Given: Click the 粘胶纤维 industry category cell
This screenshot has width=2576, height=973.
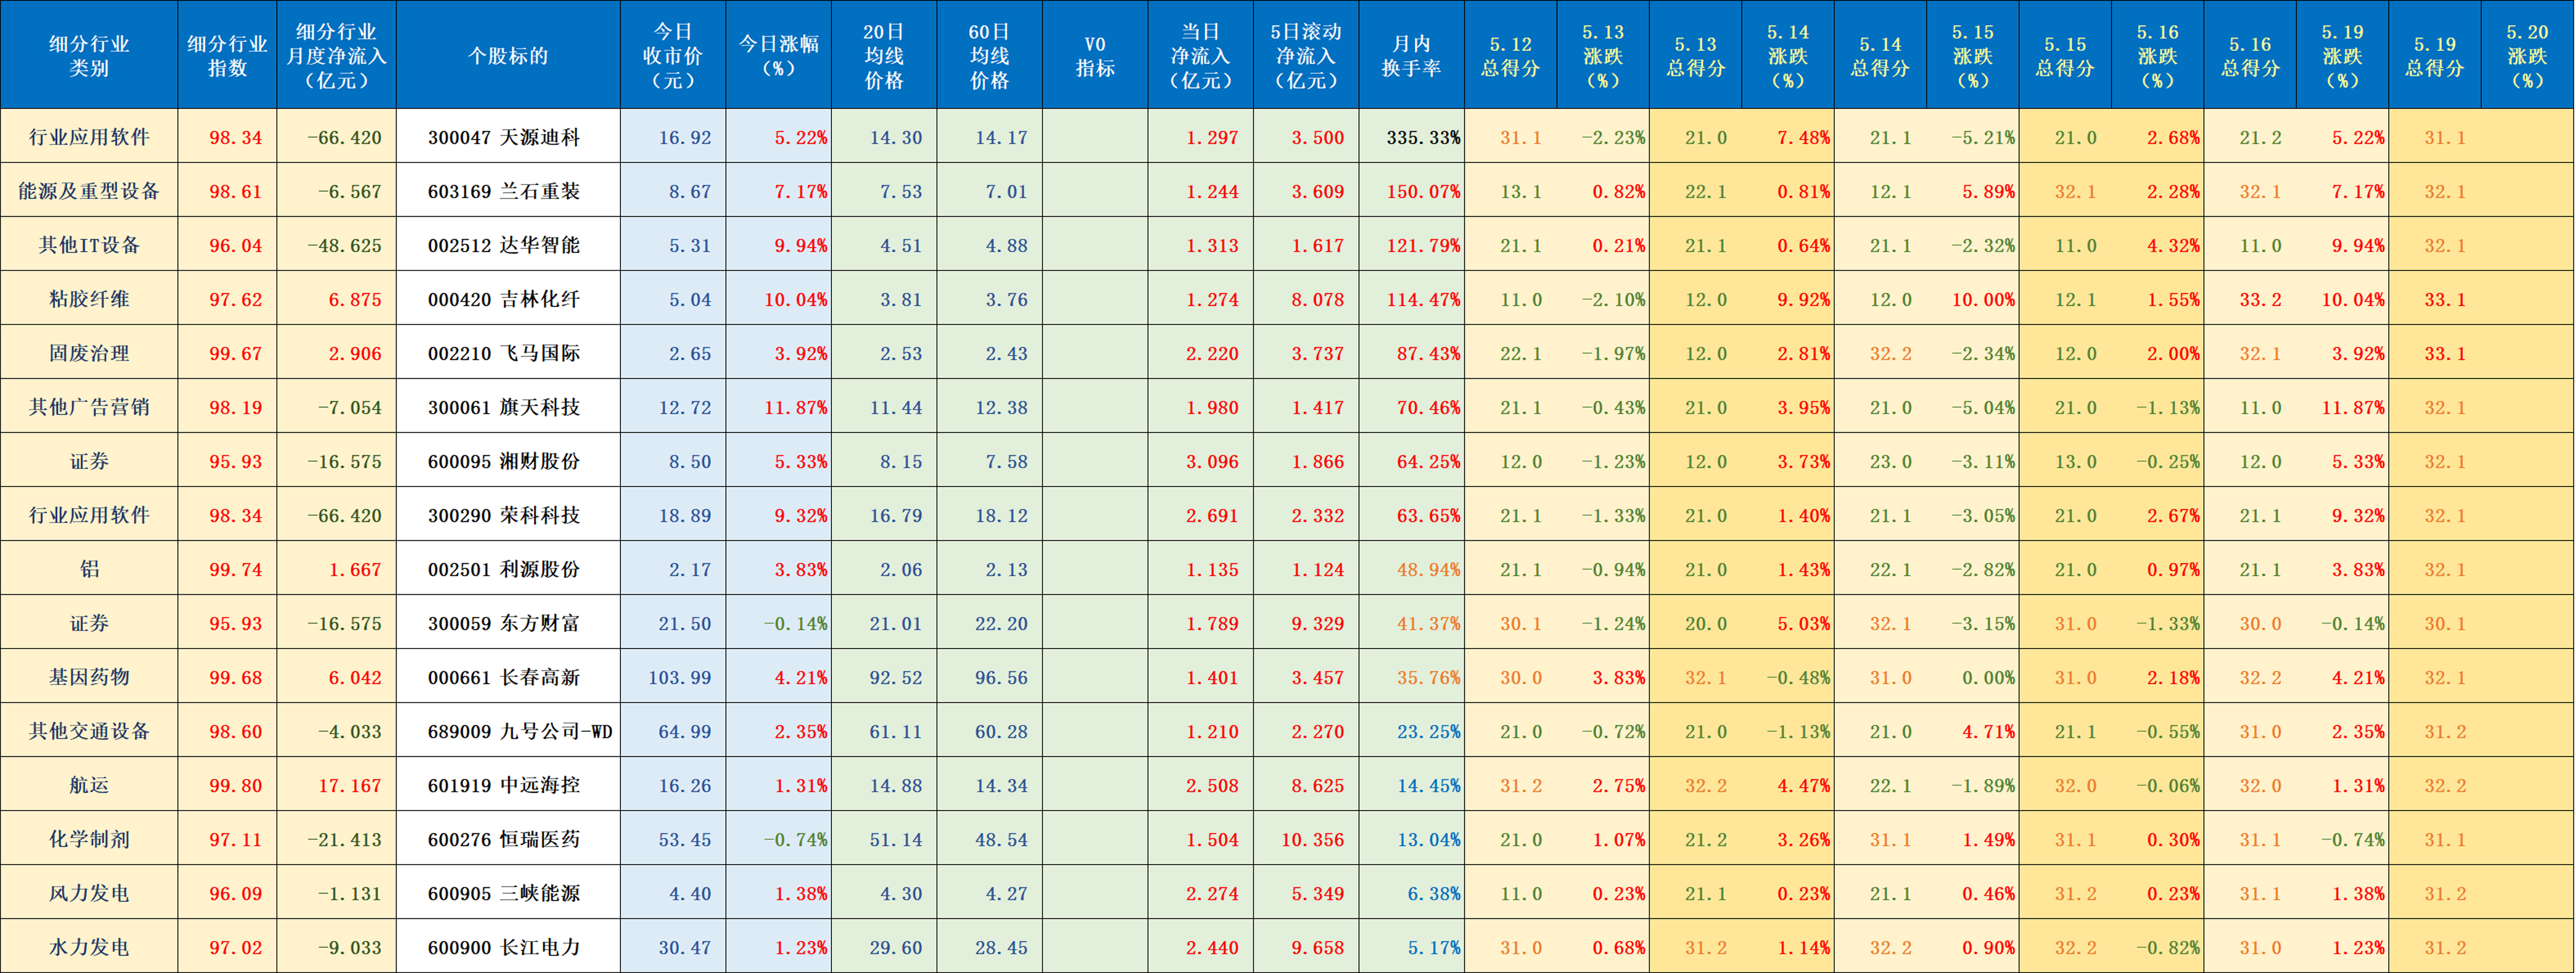Looking at the screenshot, I should tap(89, 299).
